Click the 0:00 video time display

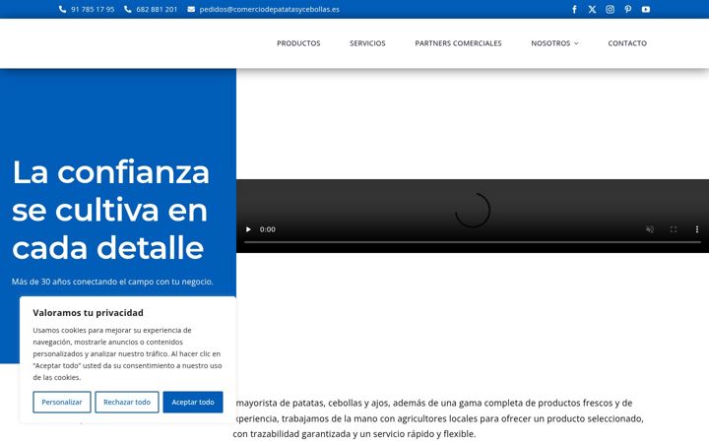(x=267, y=229)
